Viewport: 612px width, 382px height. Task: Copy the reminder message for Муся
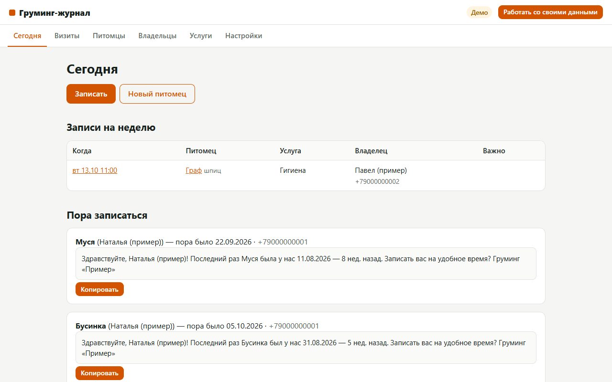click(99, 289)
